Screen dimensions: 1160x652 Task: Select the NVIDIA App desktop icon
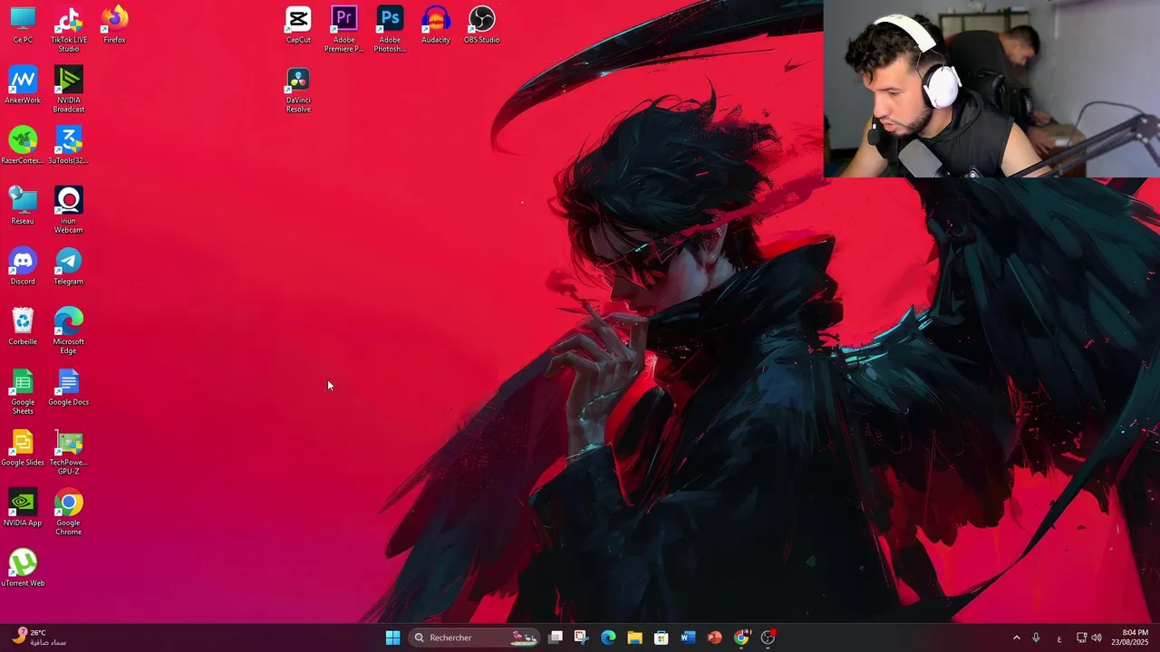pyautogui.click(x=23, y=507)
